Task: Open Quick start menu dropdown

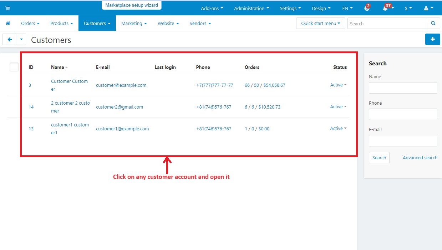Action: click(x=320, y=24)
